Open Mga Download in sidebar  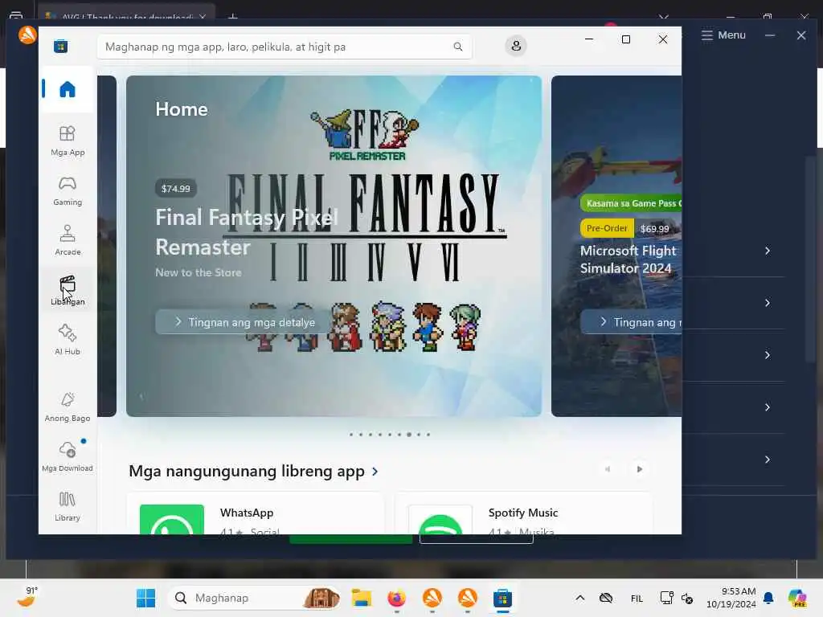click(68, 456)
